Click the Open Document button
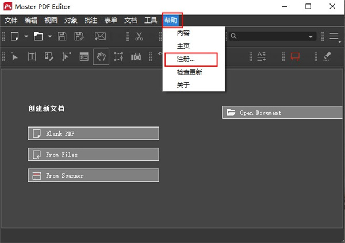Image resolution: width=345 pixels, height=243 pixels. [282, 113]
